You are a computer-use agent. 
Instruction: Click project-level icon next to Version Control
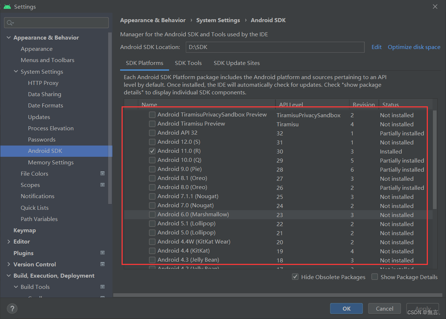click(103, 264)
